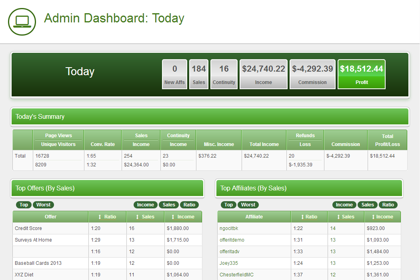Show Worst offers in Top Offers panel
420x280 pixels.
43,205
